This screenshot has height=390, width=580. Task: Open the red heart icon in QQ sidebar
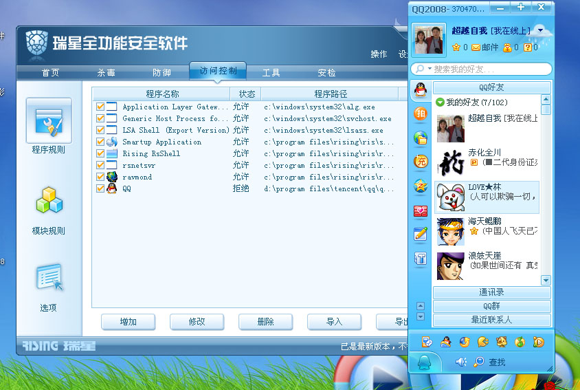[421, 210]
